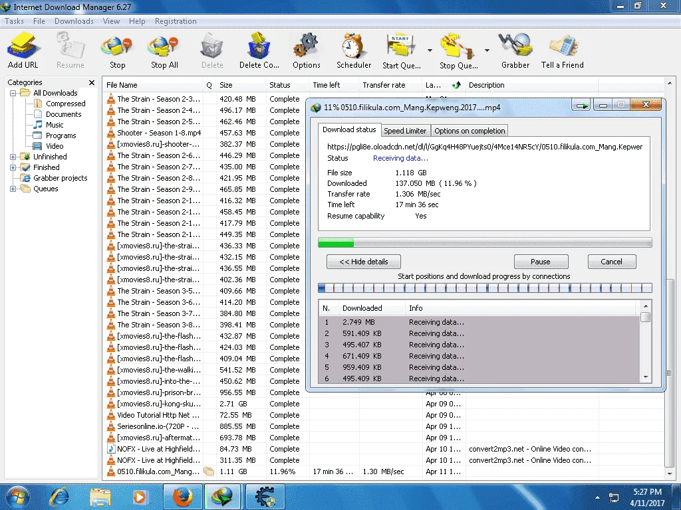Click the Stop All toolbar icon
This screenshot has height=510, width=681.
[164, 50]
